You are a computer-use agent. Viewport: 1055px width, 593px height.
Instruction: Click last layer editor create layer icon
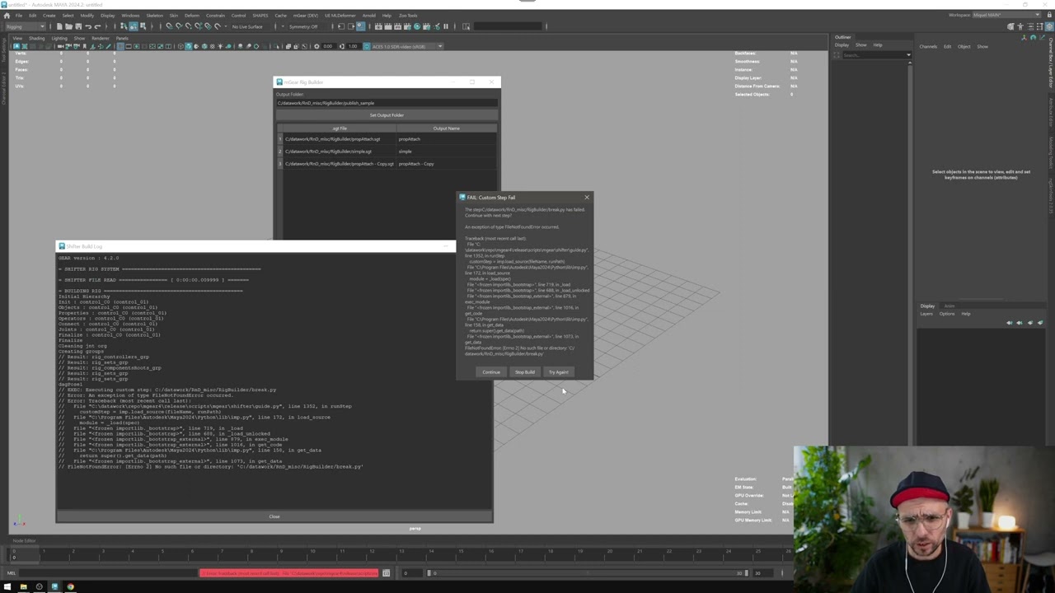click(x=1039, y=323)
